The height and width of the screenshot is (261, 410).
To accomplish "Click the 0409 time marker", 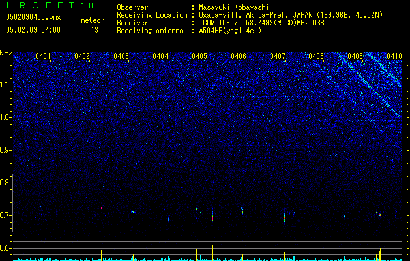I will (x=355, y=56).
